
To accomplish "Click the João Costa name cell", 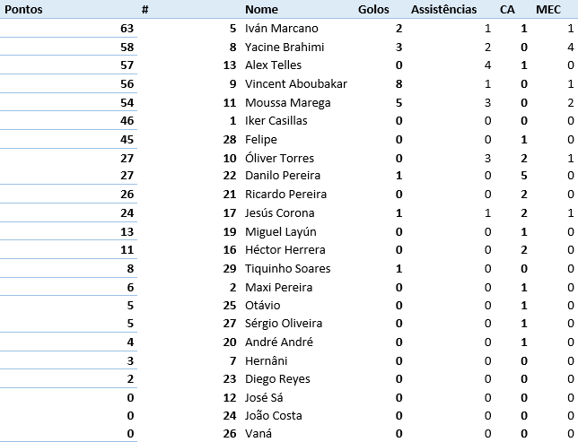I will 274,416.
